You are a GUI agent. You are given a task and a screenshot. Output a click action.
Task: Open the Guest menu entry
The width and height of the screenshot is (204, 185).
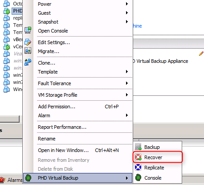[x=78, y=13]
